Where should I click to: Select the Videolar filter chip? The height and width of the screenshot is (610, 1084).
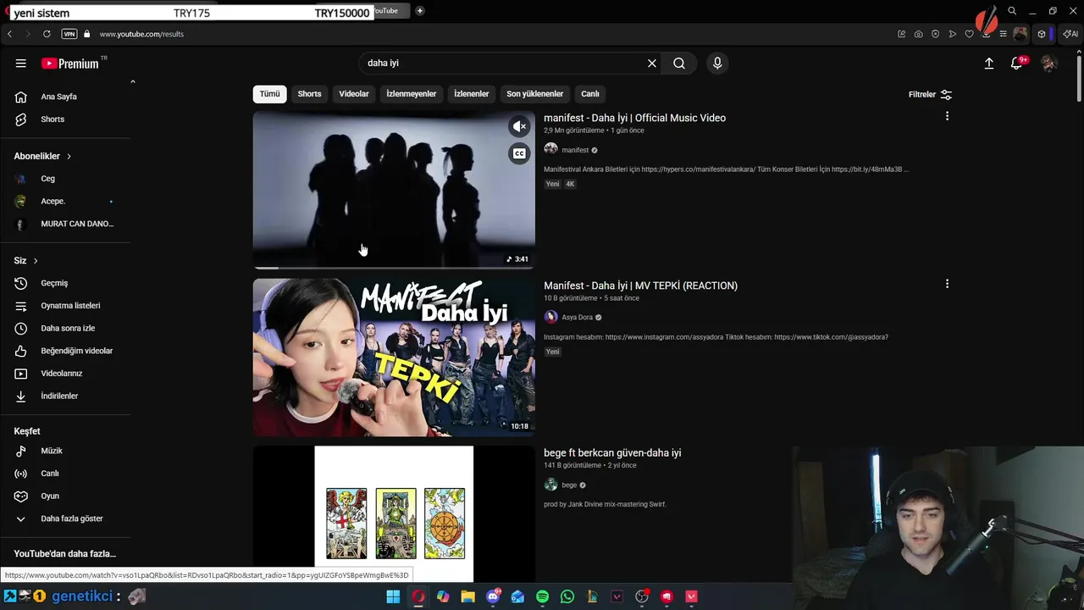coord(354,94)
